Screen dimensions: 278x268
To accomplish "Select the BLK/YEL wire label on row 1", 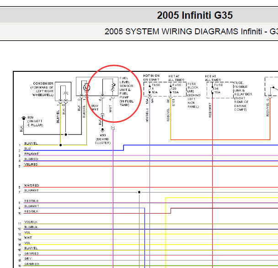I will (x=31, y=143).
